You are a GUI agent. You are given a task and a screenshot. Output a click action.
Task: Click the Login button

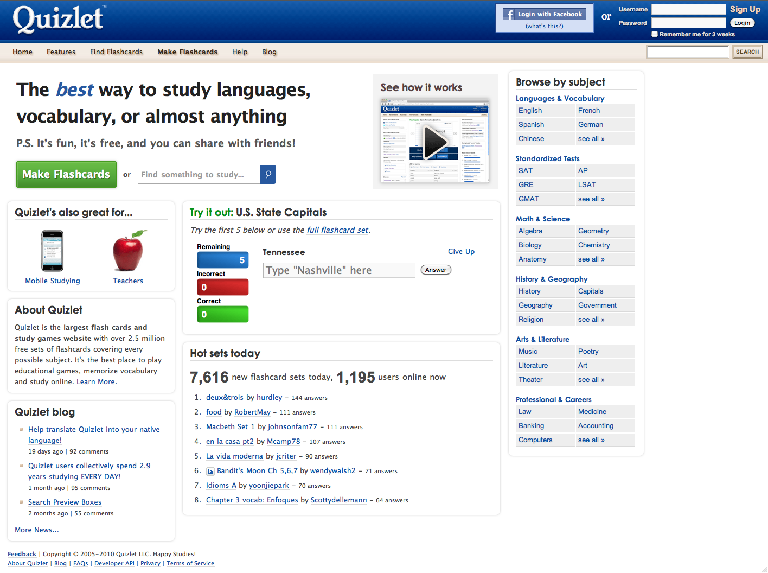click(x=743, y=23)
